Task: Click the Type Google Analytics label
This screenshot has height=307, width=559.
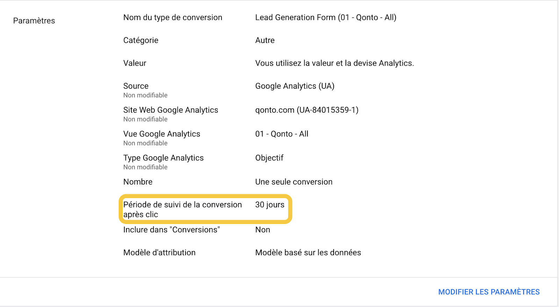Action: 164,158
